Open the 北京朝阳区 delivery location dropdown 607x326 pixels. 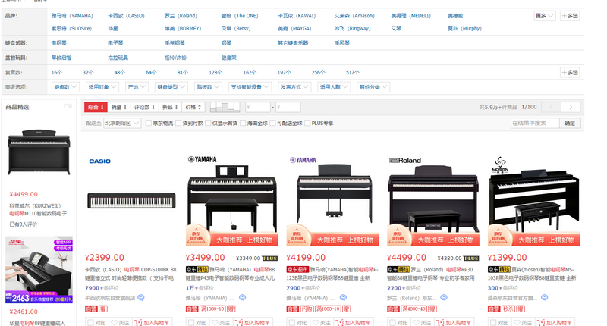click(122, 123)
